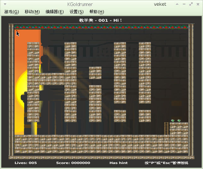The image size is (203, 169).
Task: Open the window menu arrow in the title bar
Action: coord(5,4)
